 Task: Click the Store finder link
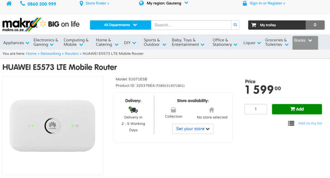click(x=97, y=3)
